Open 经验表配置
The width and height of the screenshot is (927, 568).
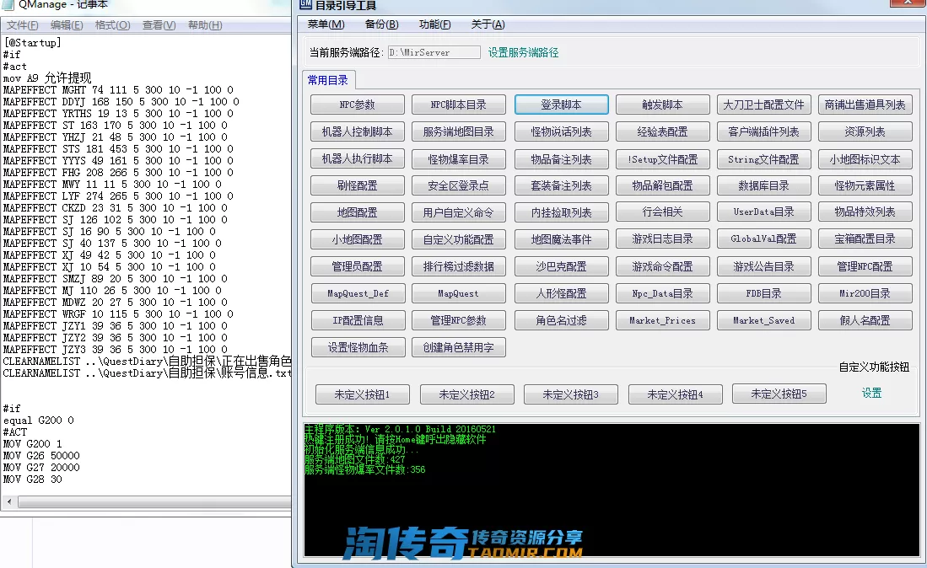click(x=663, y=131)
